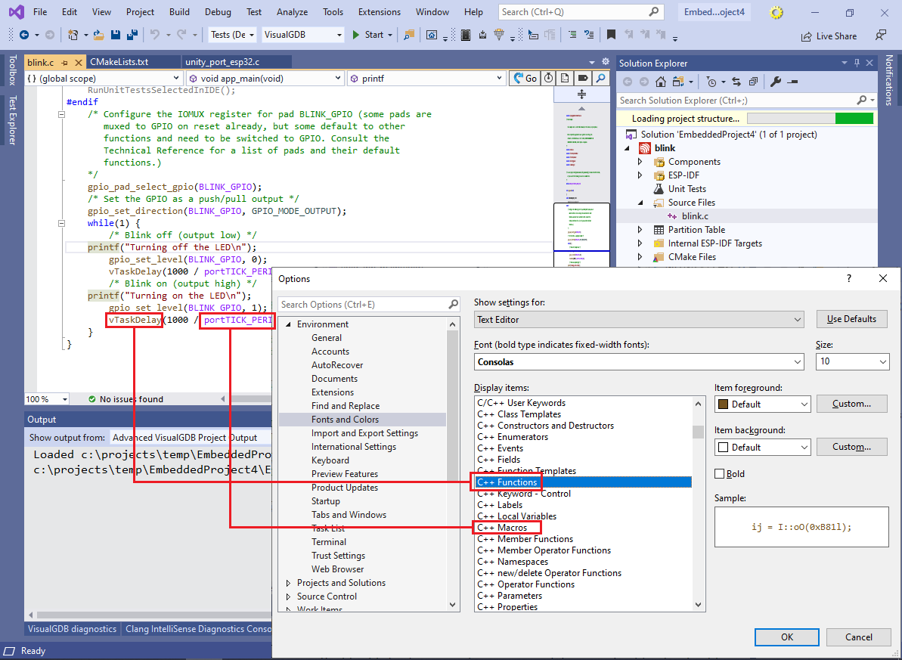Viewport: 902px width, 660px height.
Task: Expand Projects and Solutions in Options
Action: click(x=289, y=583)
